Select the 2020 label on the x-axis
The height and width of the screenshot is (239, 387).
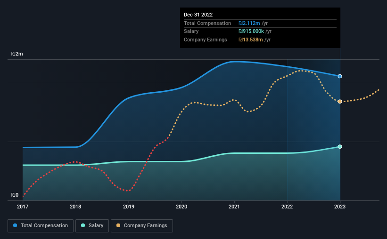coord(181,207)
